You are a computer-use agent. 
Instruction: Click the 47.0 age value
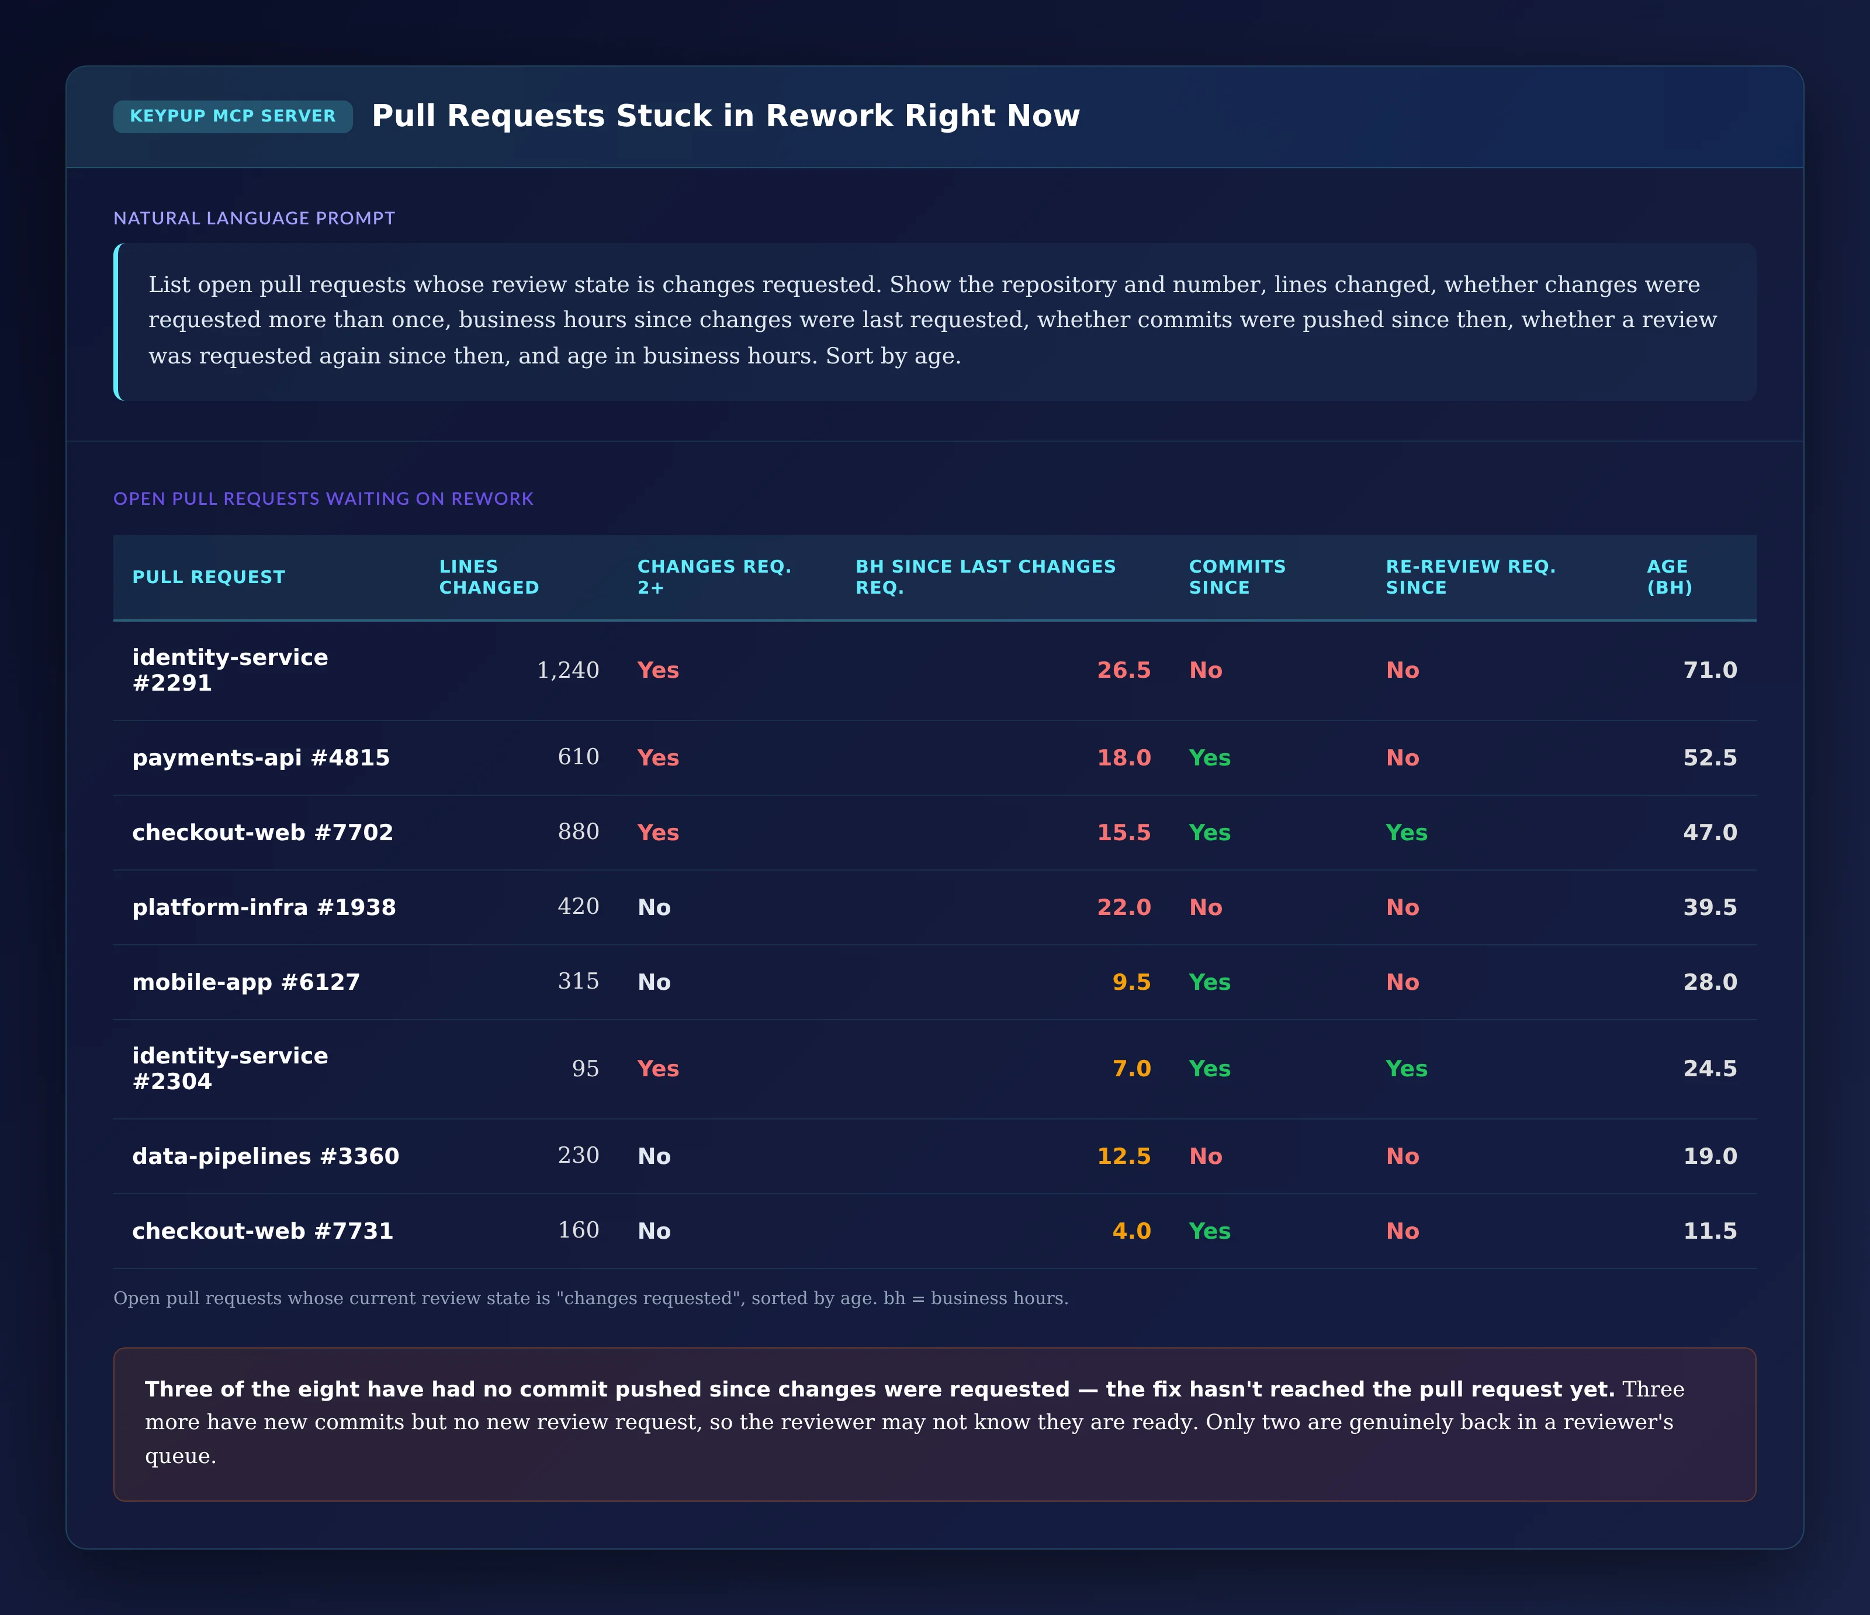[x=1710, y=833]
